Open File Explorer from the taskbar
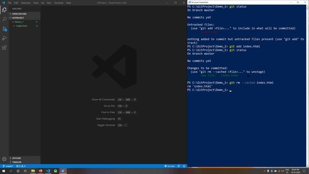Screen dimensions: 309x174 click(x=33, y=171)
